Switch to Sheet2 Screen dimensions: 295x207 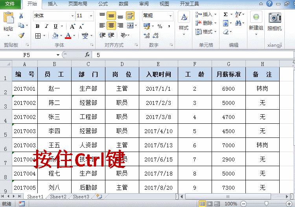58,197
